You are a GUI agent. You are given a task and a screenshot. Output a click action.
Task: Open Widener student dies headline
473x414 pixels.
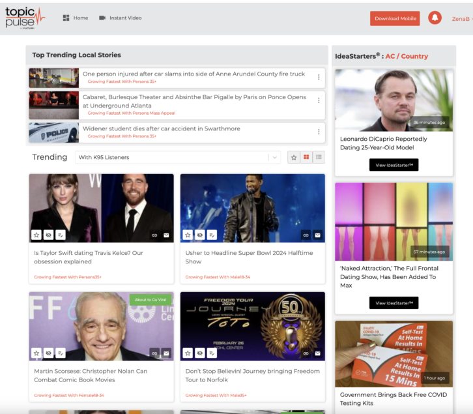tap(162, 128)
